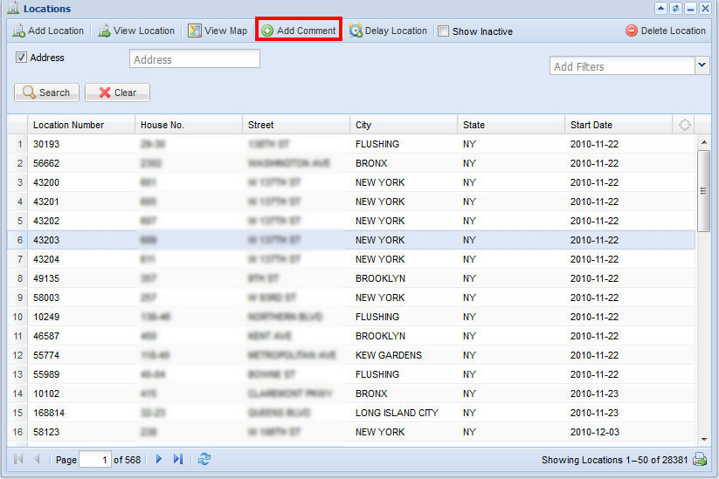Sort by House No. column header
This screenshot has height=479, width=719.
coord(189,125)
